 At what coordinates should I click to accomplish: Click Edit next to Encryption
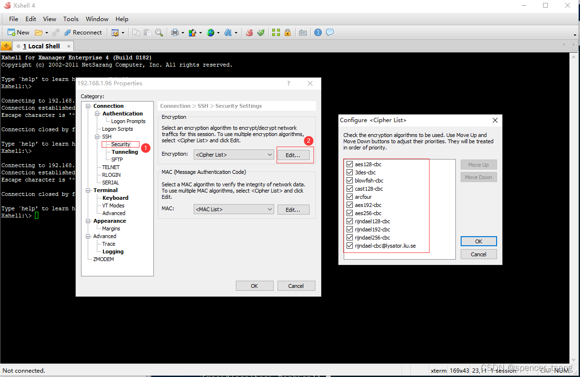[293, 154]
